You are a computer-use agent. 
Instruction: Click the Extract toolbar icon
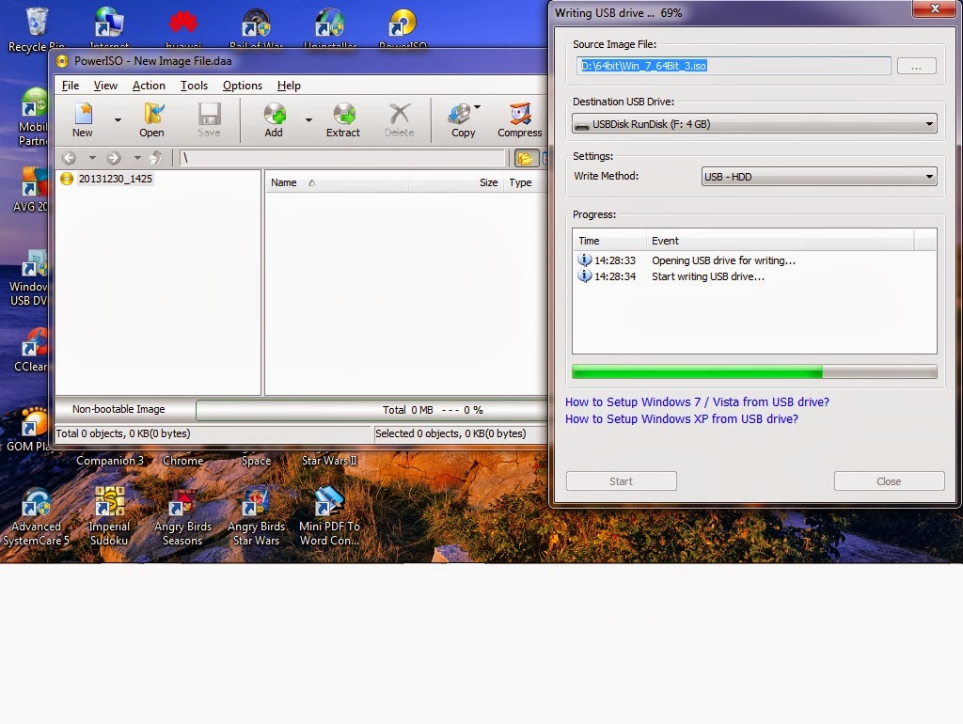(x=343, y=119)
